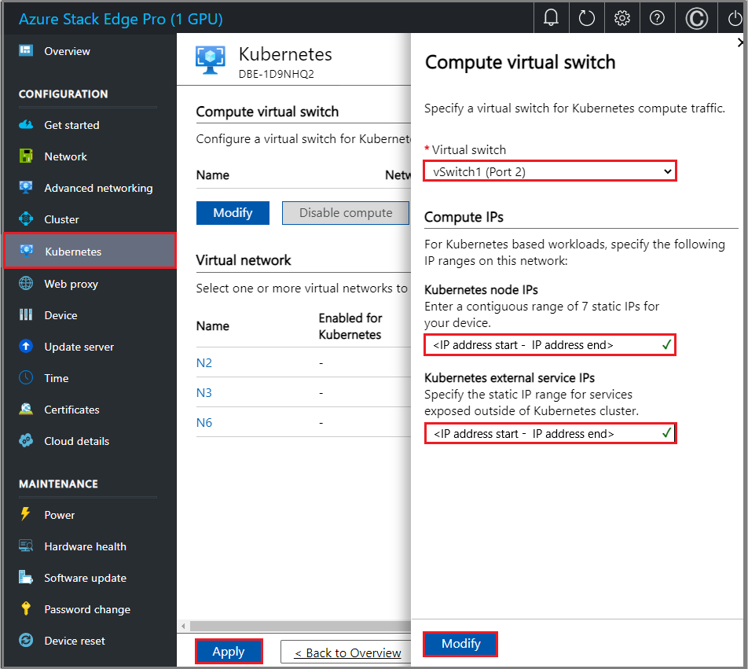Open Password change page
Viewport: 748px width, 669px height.
pos(86,609)
